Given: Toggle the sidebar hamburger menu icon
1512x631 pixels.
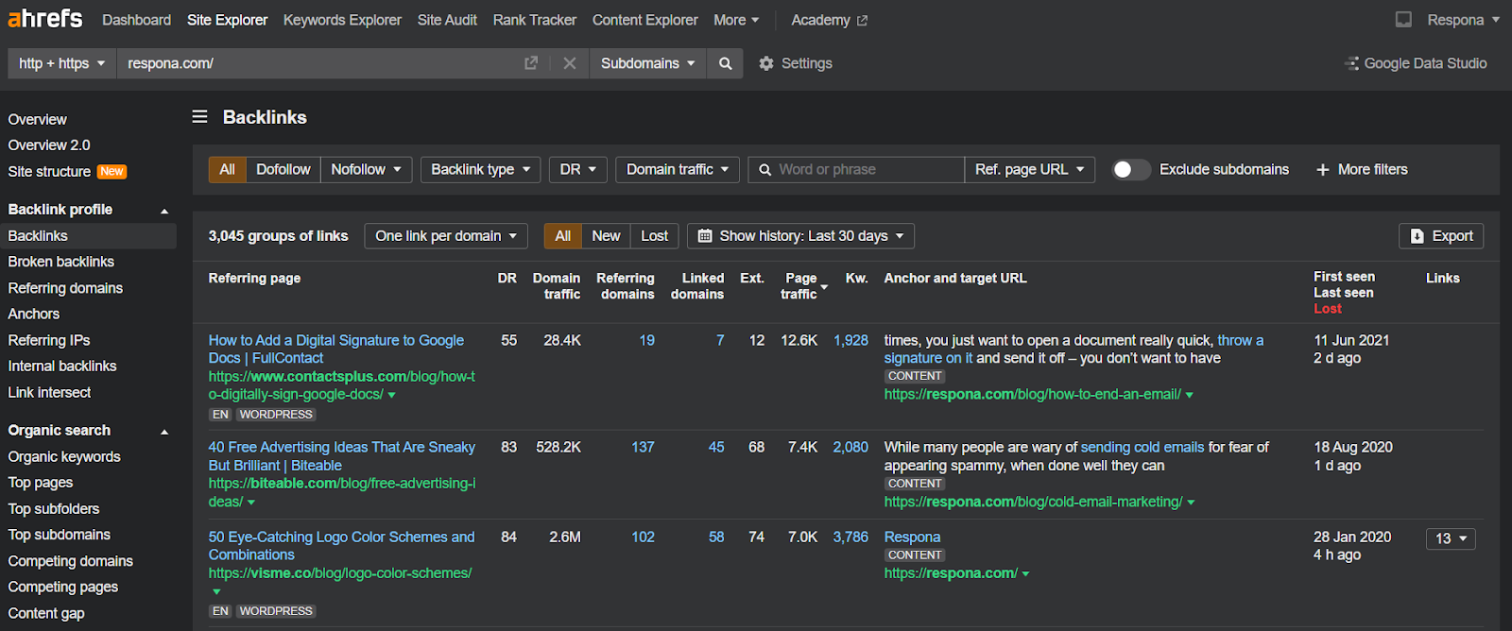Looking at the screenshot, I should click(x=200, y=117).
